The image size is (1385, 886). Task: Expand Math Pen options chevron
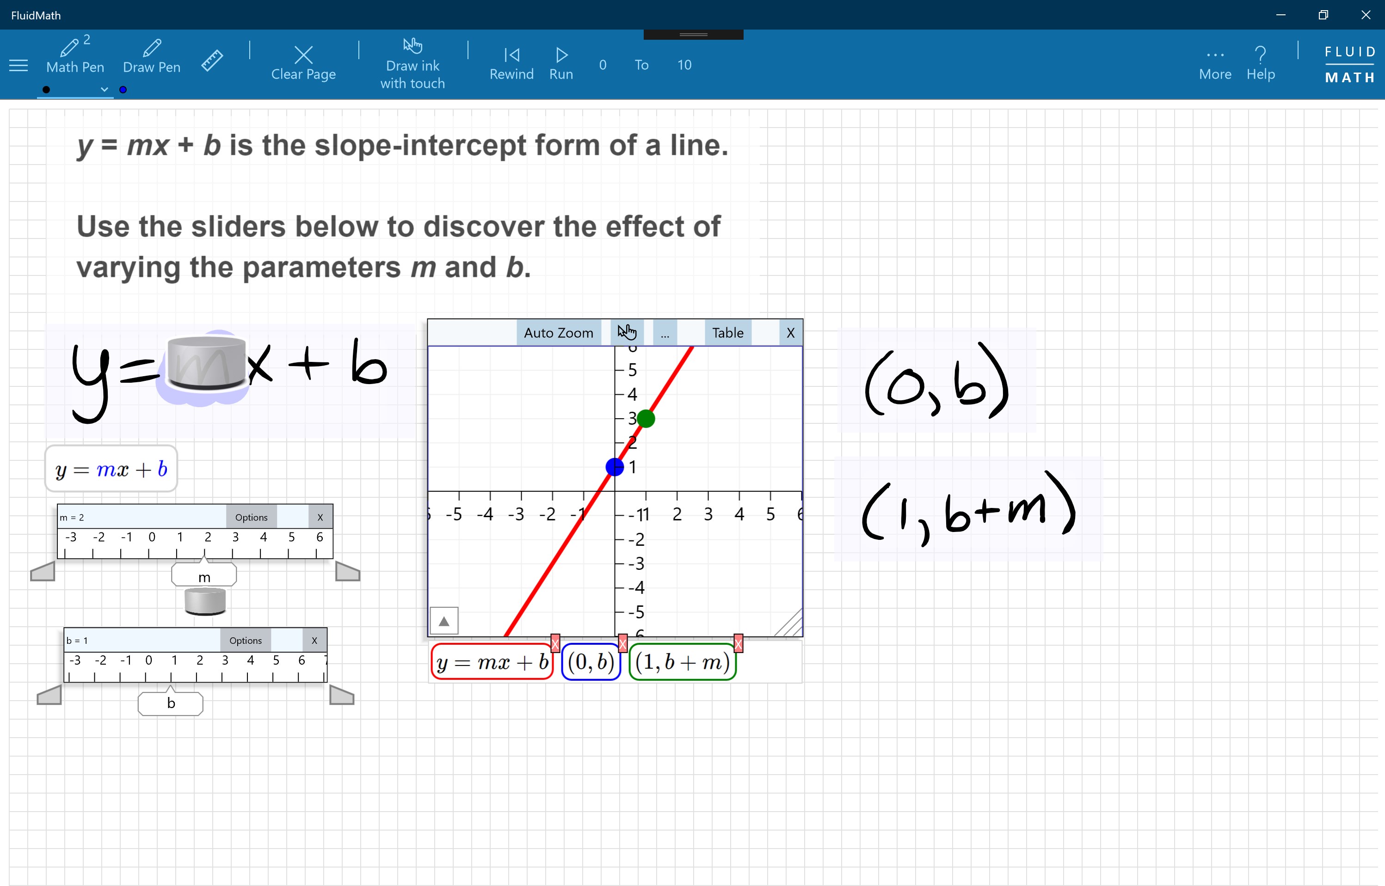(104, 89)
